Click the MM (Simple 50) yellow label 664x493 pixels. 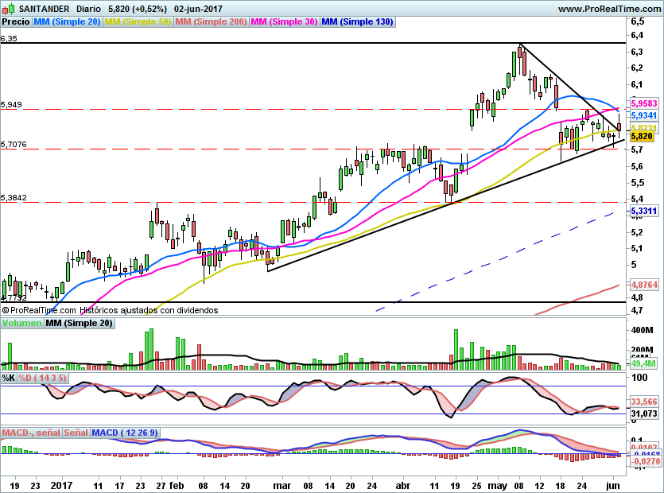pyautogui.click(x=138, y=22)
